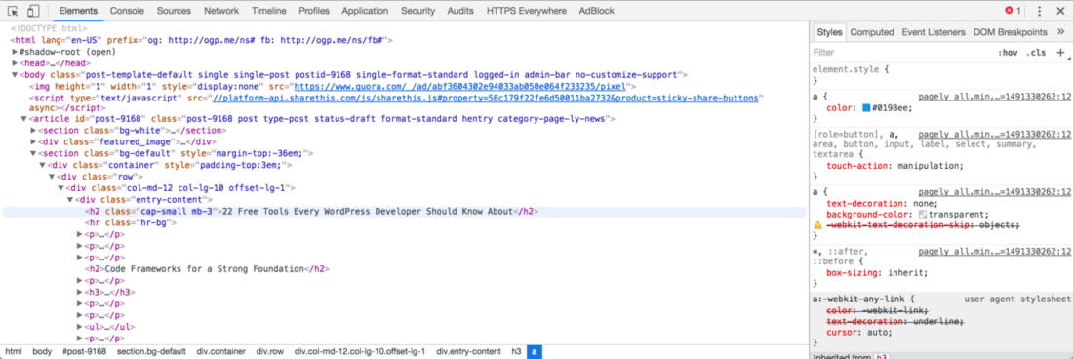Collapse the div row node
Screen dimensions: 1073x359
coord(52,177)
